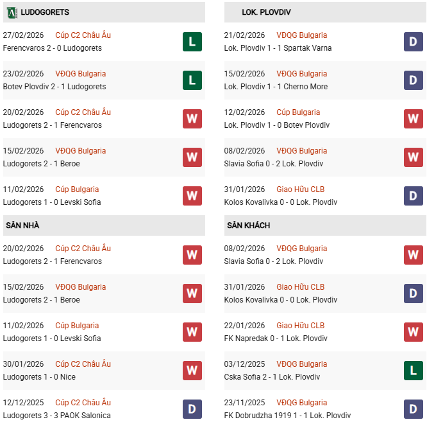Screen dimensions: 427x422
Task: Click the D badge for FK Dobrudzha 1919 match
Action: point(414,409)
